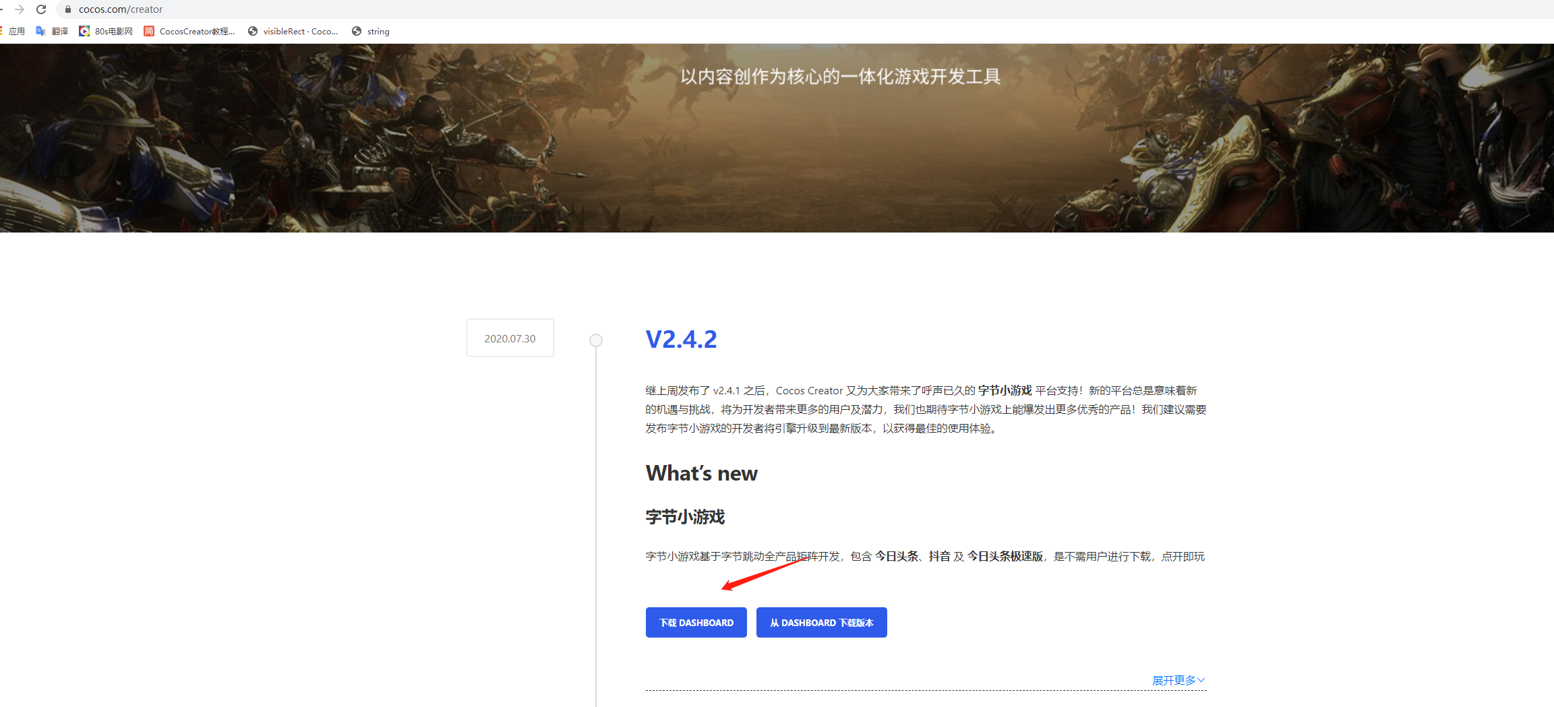Click the 2020.07.30 date box

(510, 338)
